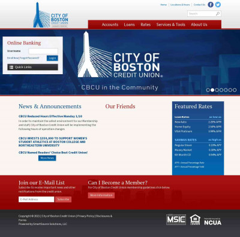Screen dimensions: 240x237
Task: Open CBCU Reduced Hours announcement
Action: coord(50,116)
